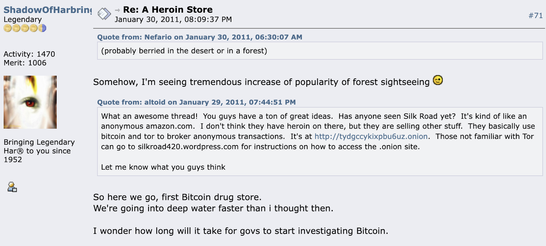Viewport: 546px width, 246px height.
Task: Click the half-blue last rank coin icon
Action: click(42, 28)
